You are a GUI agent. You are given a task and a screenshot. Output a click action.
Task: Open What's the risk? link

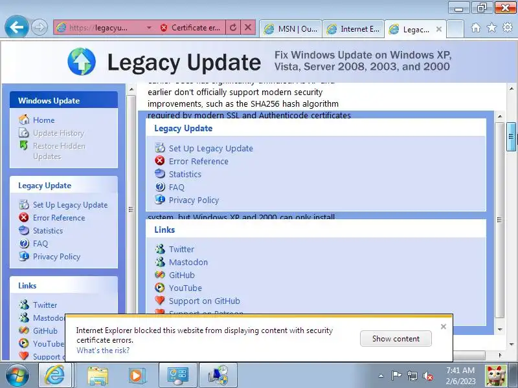click(103, 350)
